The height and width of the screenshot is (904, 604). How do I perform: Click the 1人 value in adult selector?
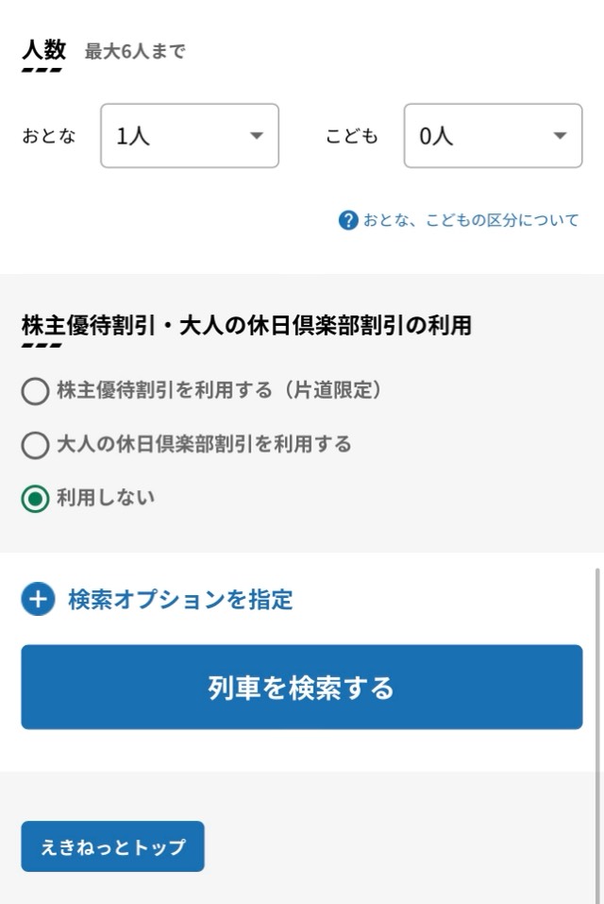pyautogui.click(x=133, y=137)
